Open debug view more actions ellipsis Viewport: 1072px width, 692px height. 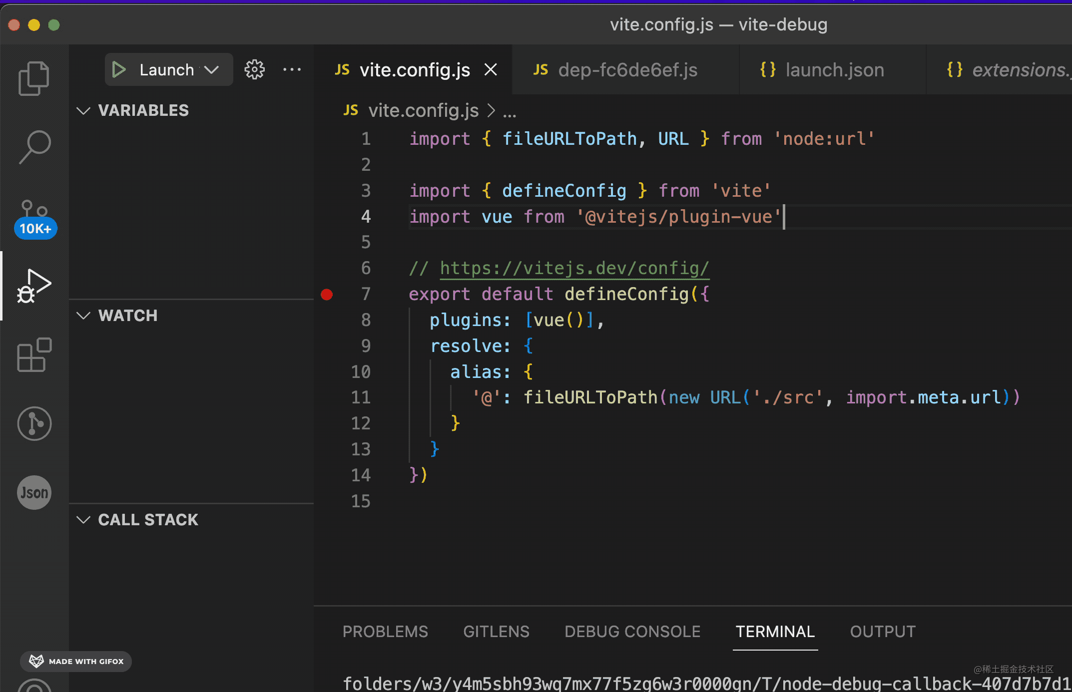point(292,70)
